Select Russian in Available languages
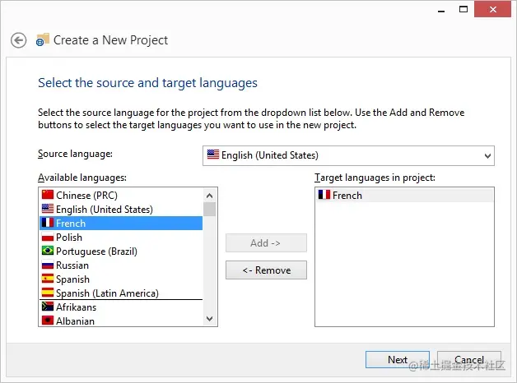 click(x=121, y=265)
